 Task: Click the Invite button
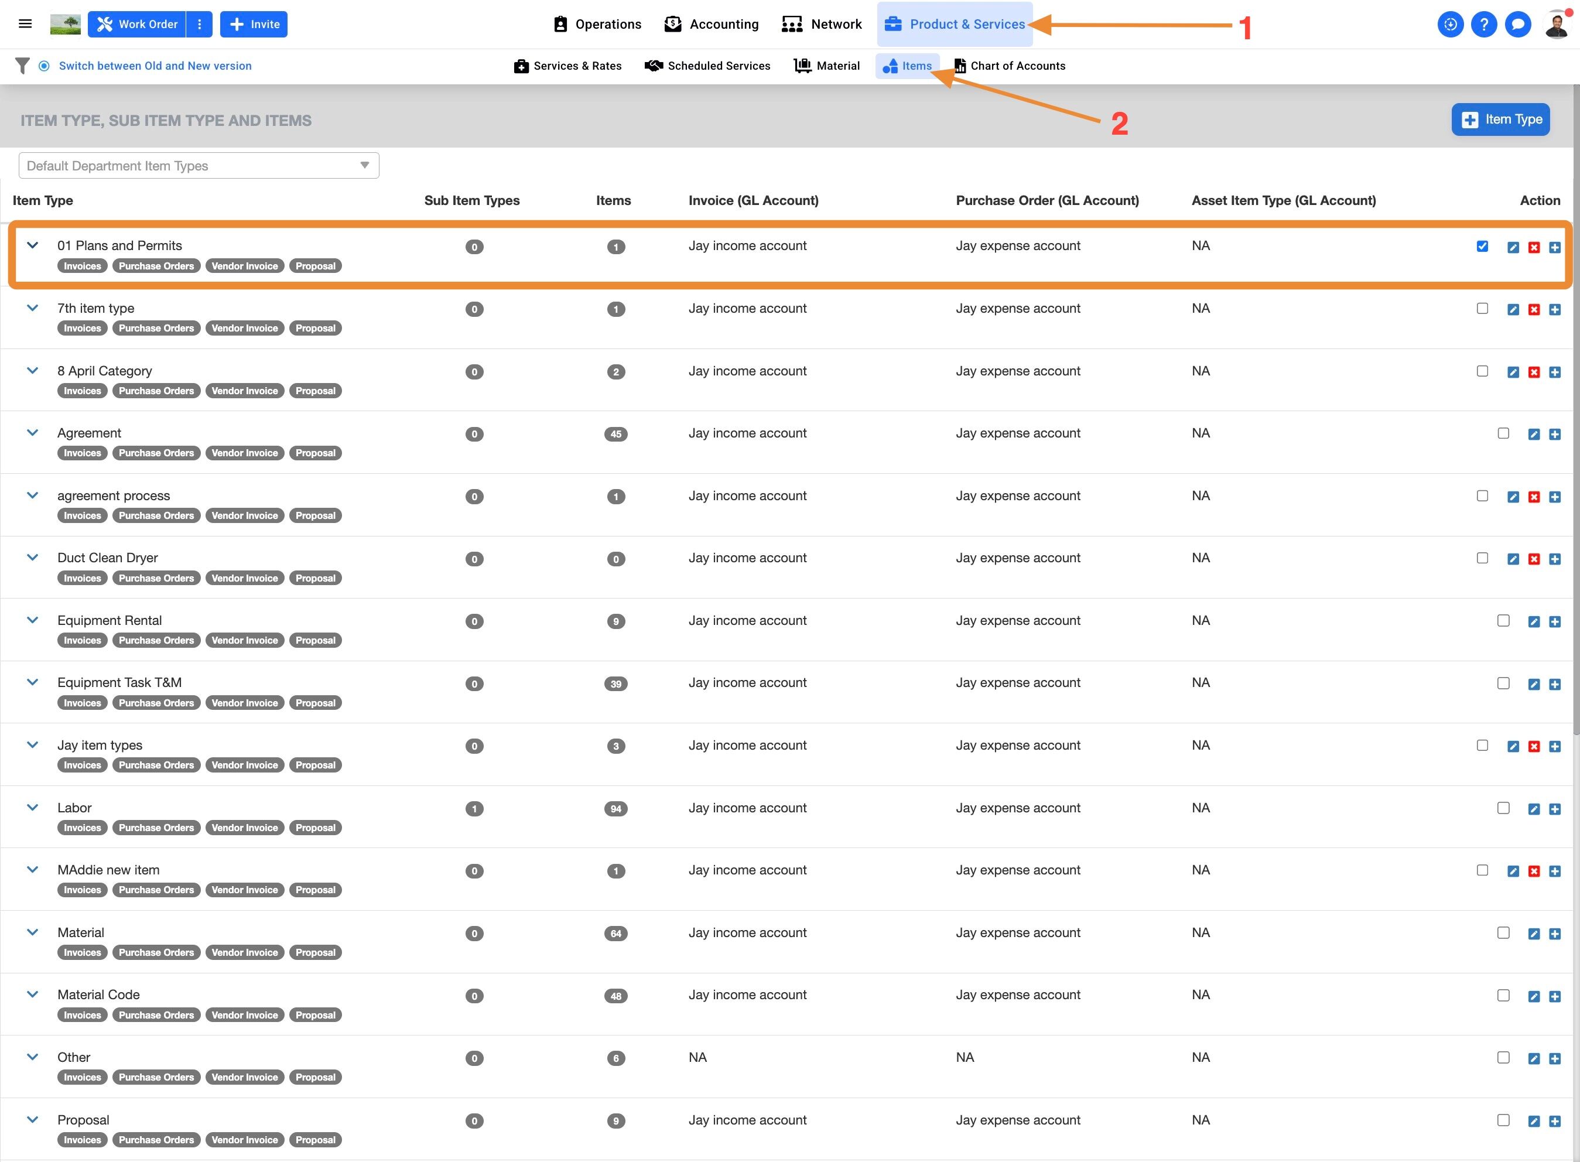pos(254,24)
